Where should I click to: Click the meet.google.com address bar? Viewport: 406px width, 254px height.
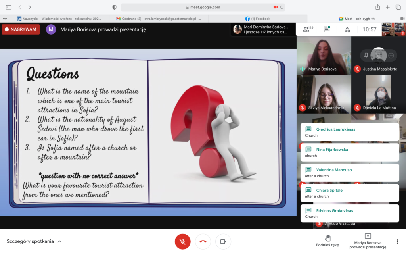(x=203, y=7)
